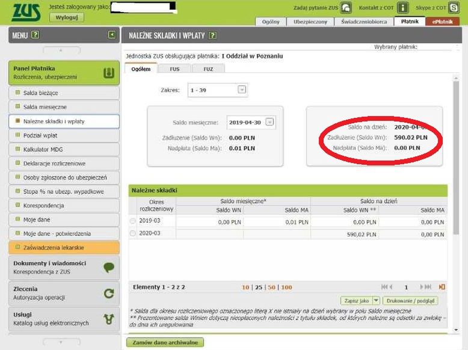Go to first page of table
468x350 pixels.
tap(385, 287)
